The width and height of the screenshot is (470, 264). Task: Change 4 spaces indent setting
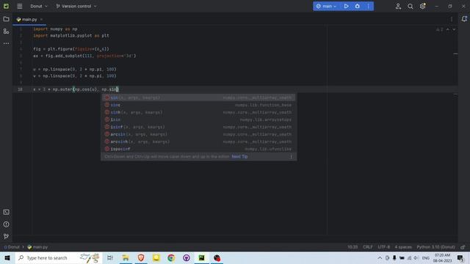[403, 247]
